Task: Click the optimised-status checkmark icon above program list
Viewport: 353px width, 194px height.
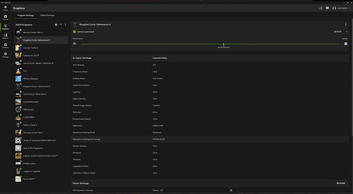Action: pyautogui.click(x=56, y=25)
